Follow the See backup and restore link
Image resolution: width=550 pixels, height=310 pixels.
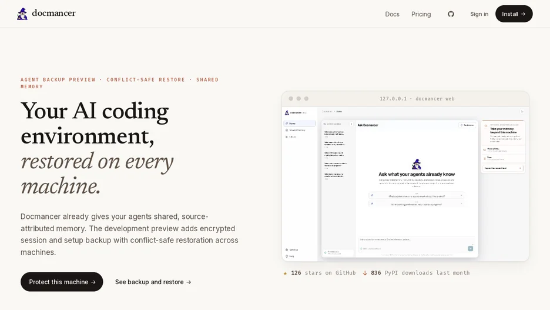coord(153,282)
